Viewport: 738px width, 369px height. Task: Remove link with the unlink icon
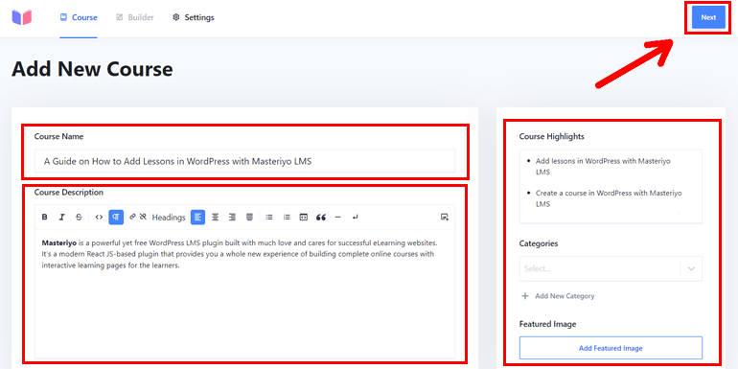(143, 217)
